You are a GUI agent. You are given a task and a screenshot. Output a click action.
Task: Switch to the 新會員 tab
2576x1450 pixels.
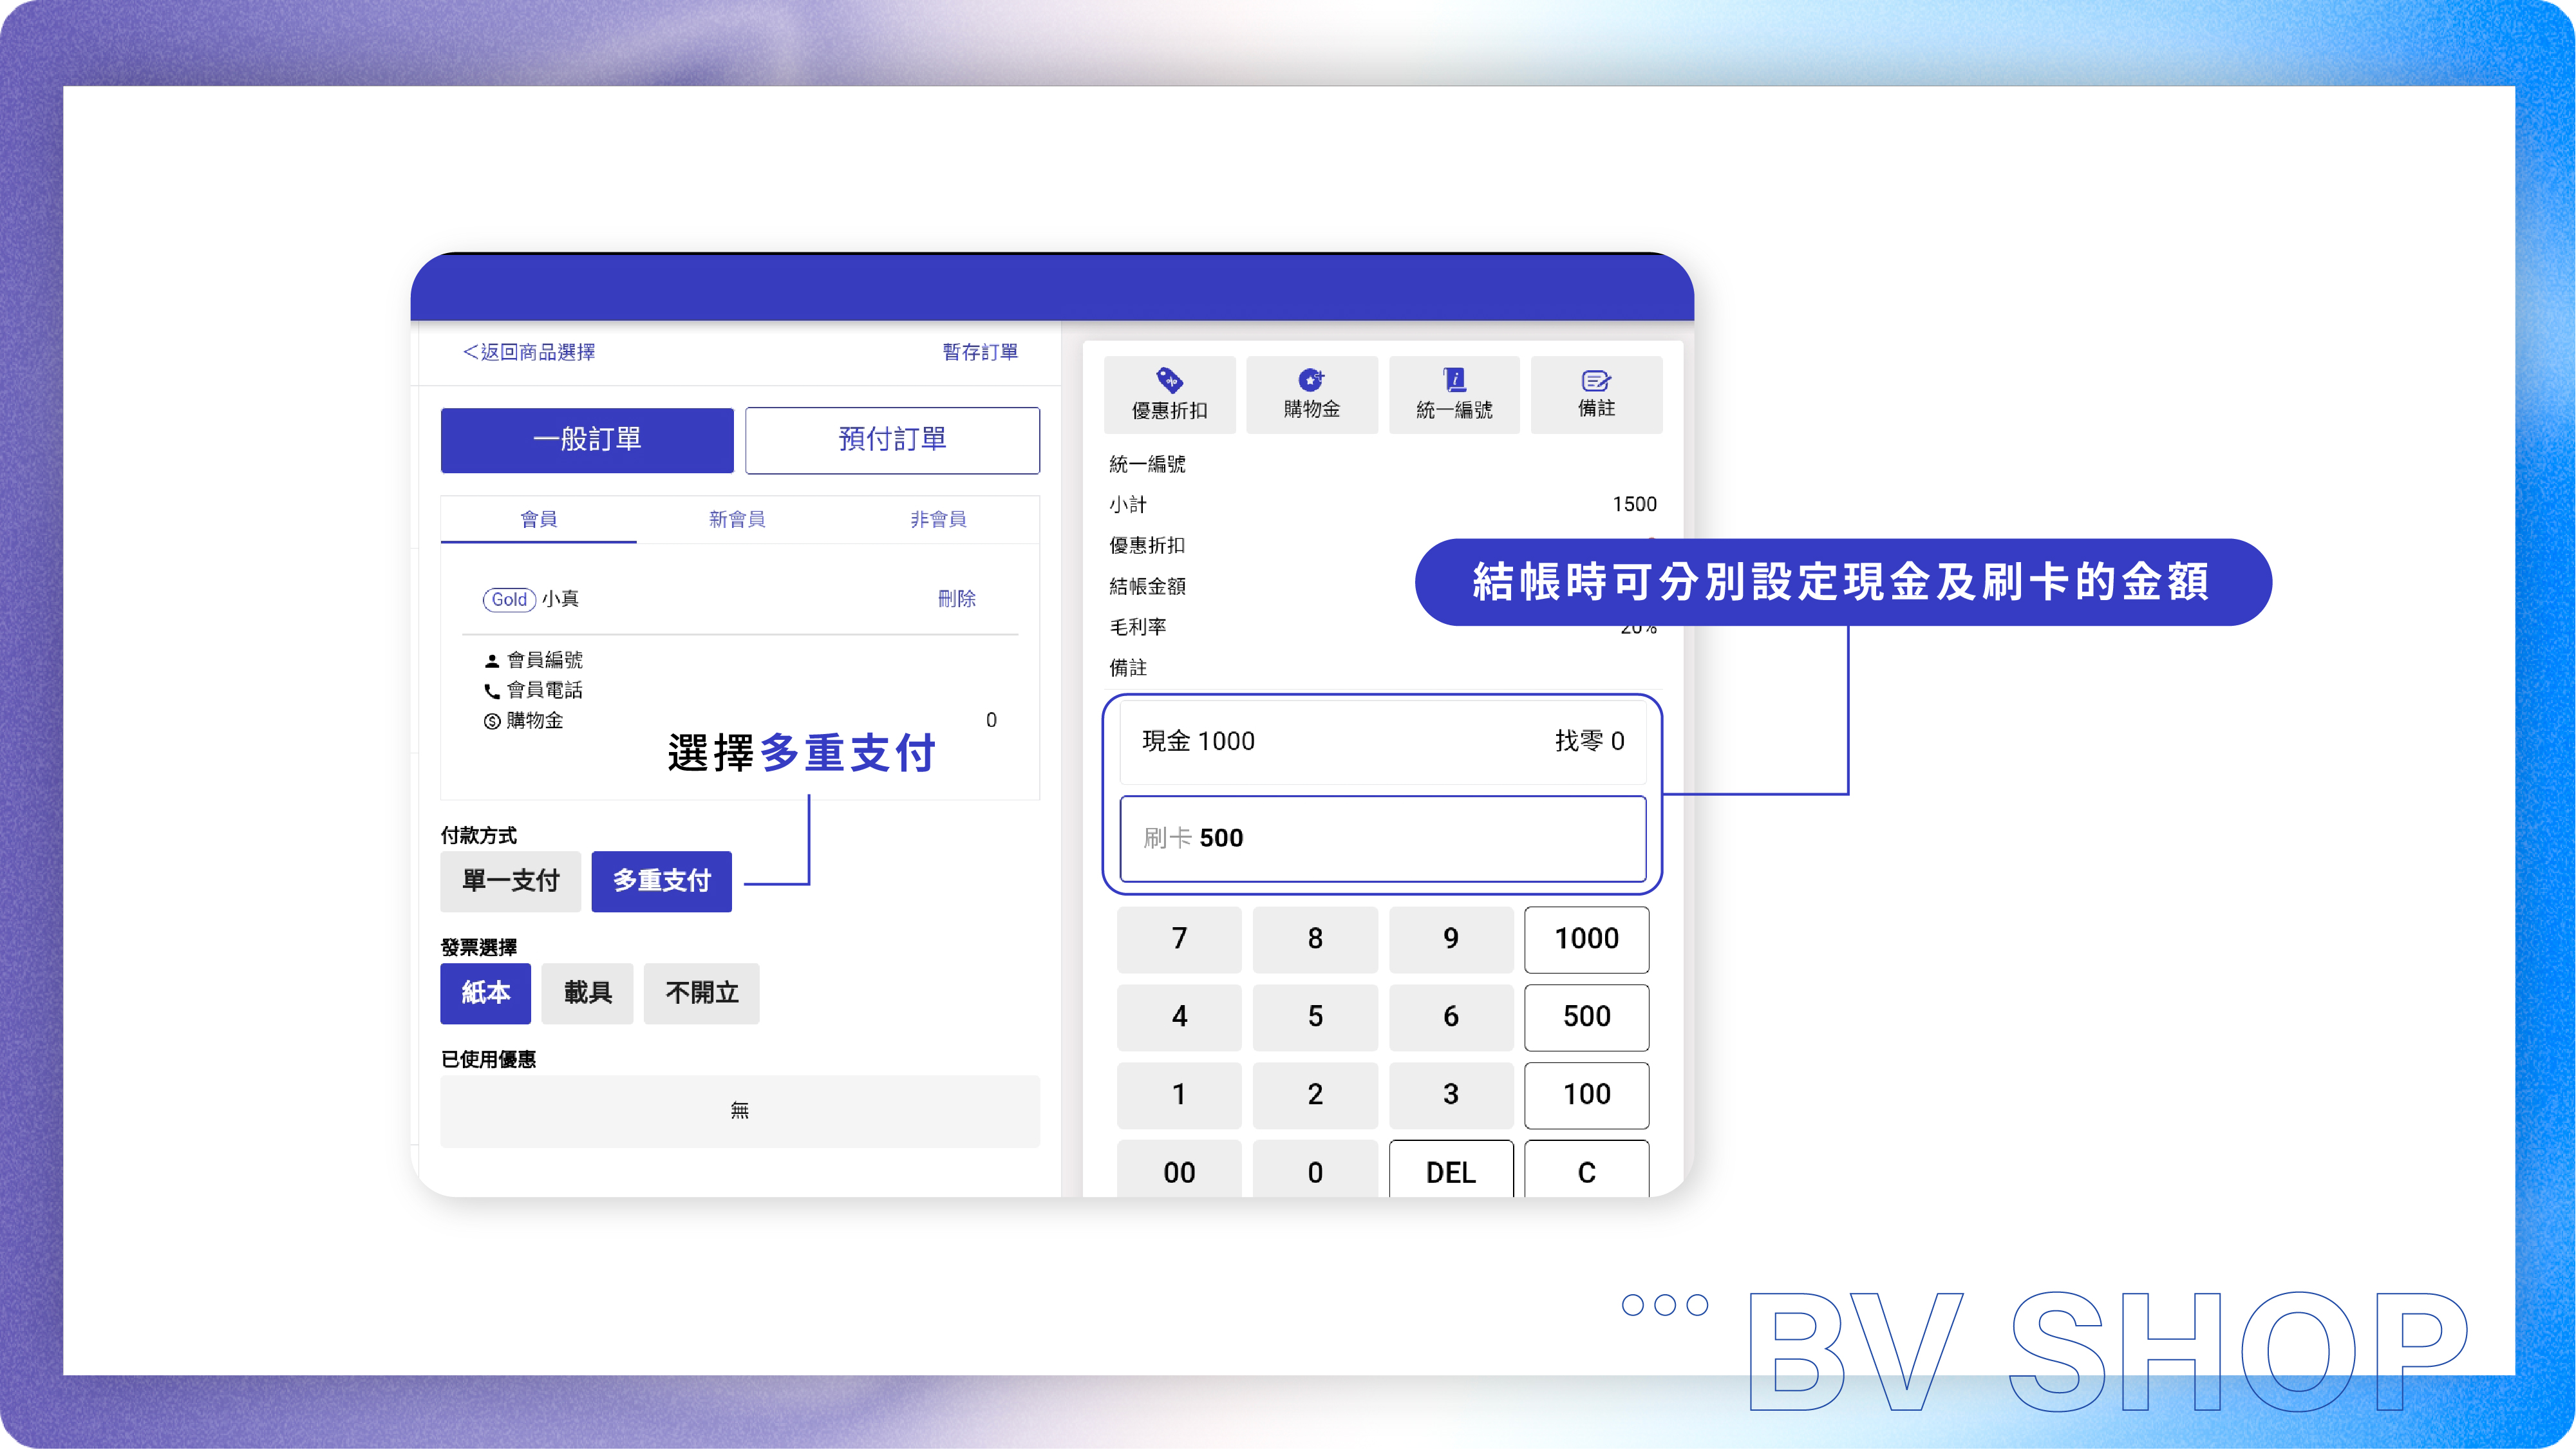point(737,519)
